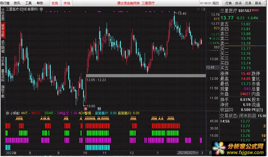Click the 15.40 high price label
Image resolution: width=268 pixels, height=157 pixels.
click(x=182, y=13)
